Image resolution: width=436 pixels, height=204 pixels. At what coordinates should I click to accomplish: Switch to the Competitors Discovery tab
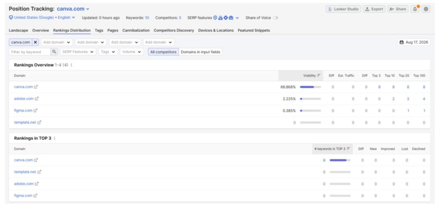click(174, 30)
